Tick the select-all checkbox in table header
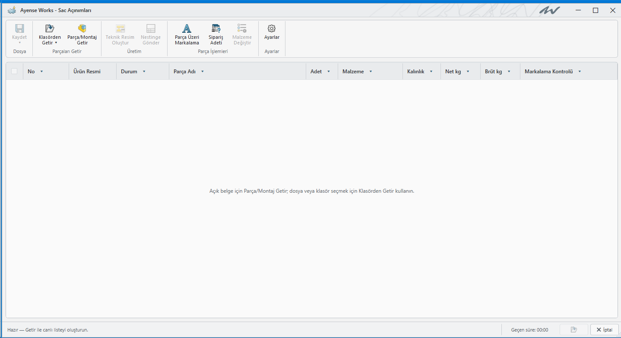The height and width of the screenshot is (338, 621). tap(14, 71)
